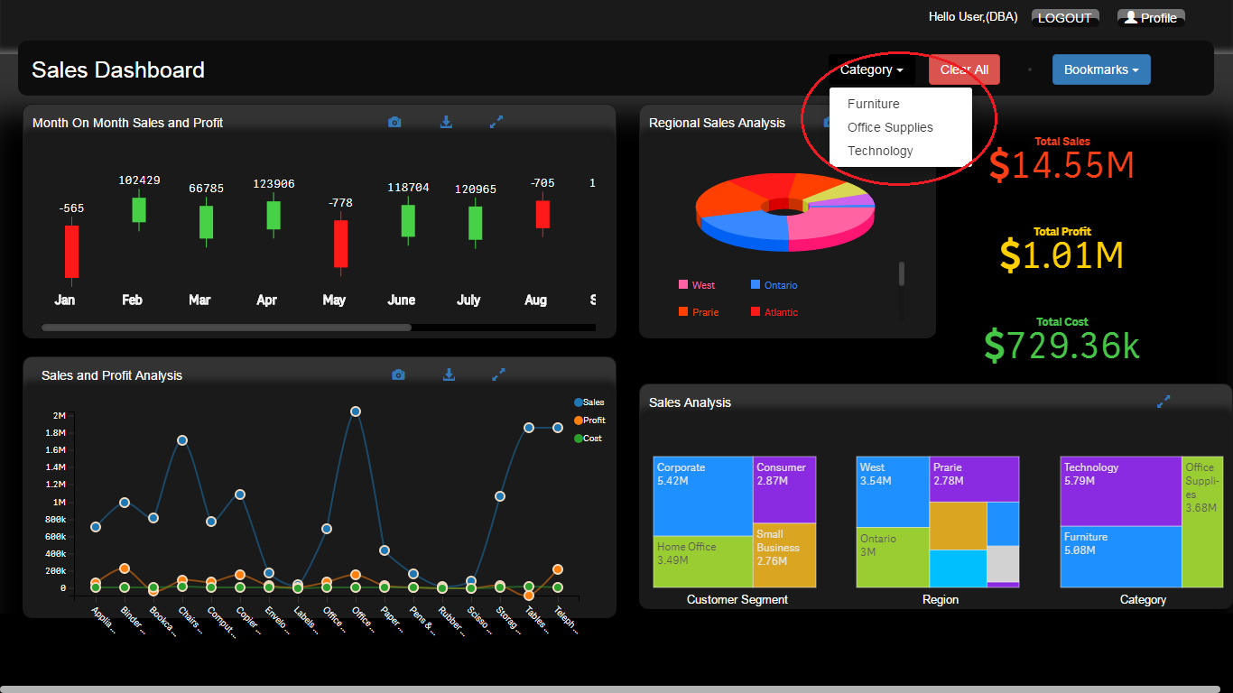Click the West pink legend swatch
The image size is (1233, 693).
[683, 285]
